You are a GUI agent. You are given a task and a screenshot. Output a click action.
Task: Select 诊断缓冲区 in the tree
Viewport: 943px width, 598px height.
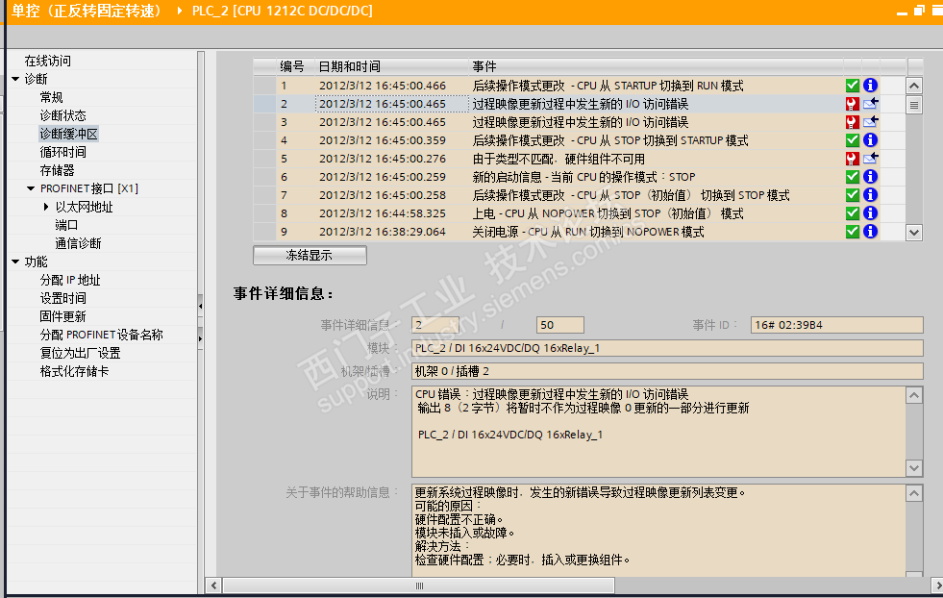(68, 134)
